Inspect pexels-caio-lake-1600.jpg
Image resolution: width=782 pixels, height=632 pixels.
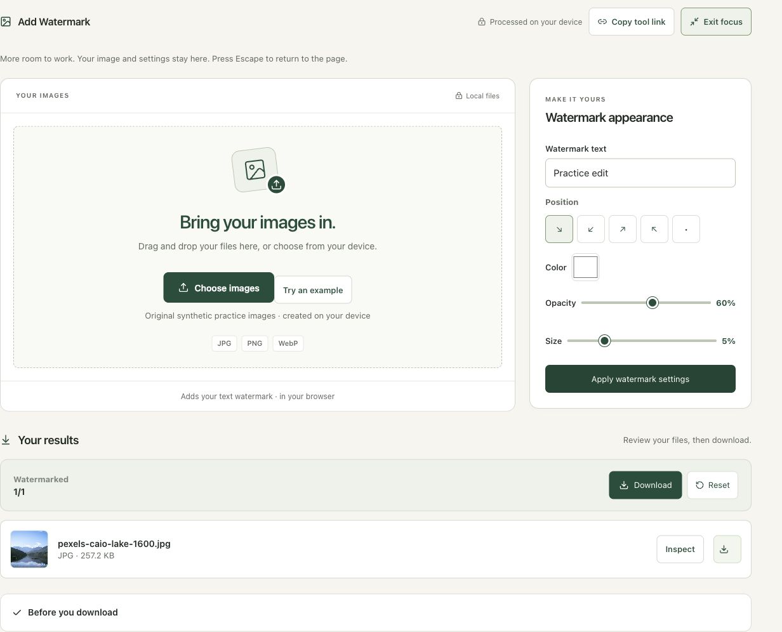(680, 549)
